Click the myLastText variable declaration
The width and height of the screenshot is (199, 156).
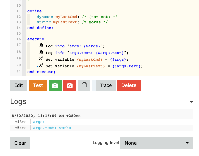(x=65, y=22)
